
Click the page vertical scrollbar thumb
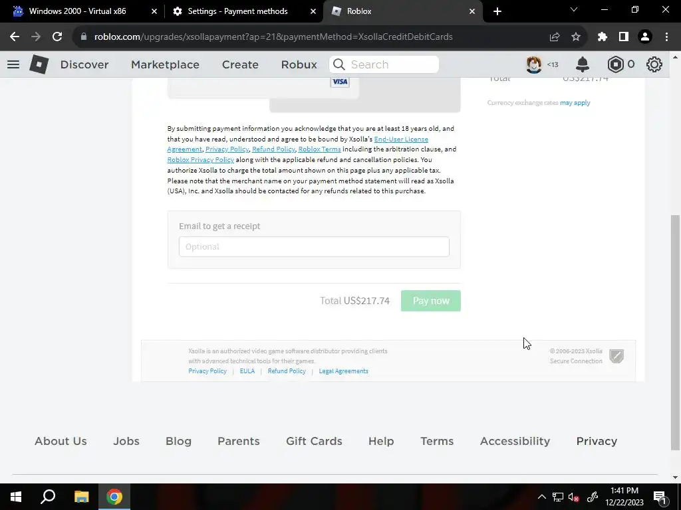pyautogui.click(x=675, y=332)
